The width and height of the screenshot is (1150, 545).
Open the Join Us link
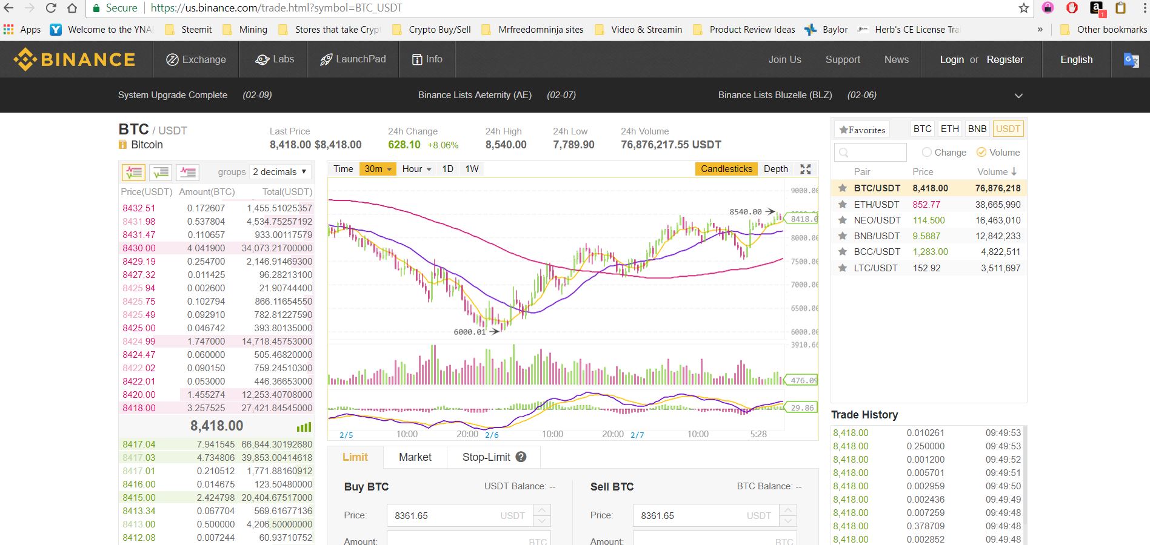784,59
